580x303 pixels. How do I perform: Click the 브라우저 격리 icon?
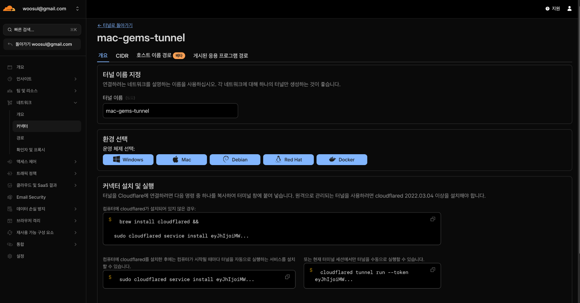pos(10,221)
